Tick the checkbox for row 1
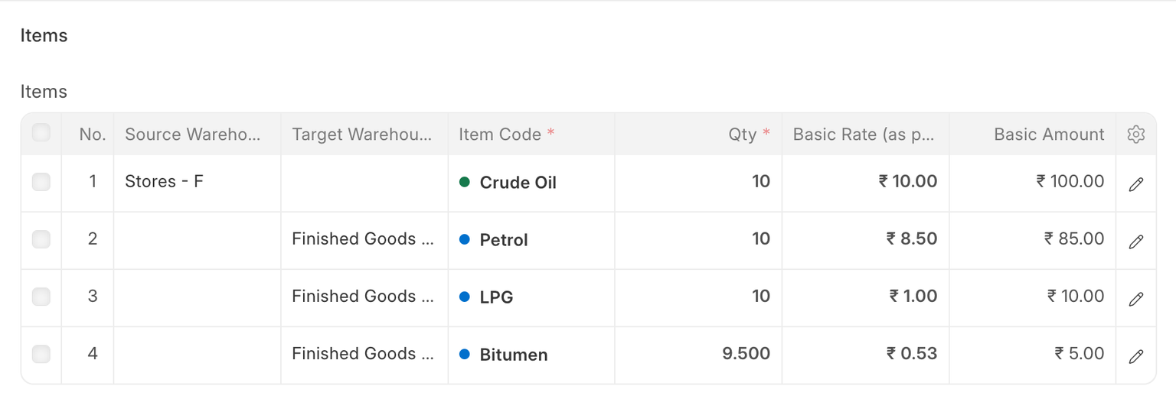This screenshot has height=399, width=1176. pos(41,182)
